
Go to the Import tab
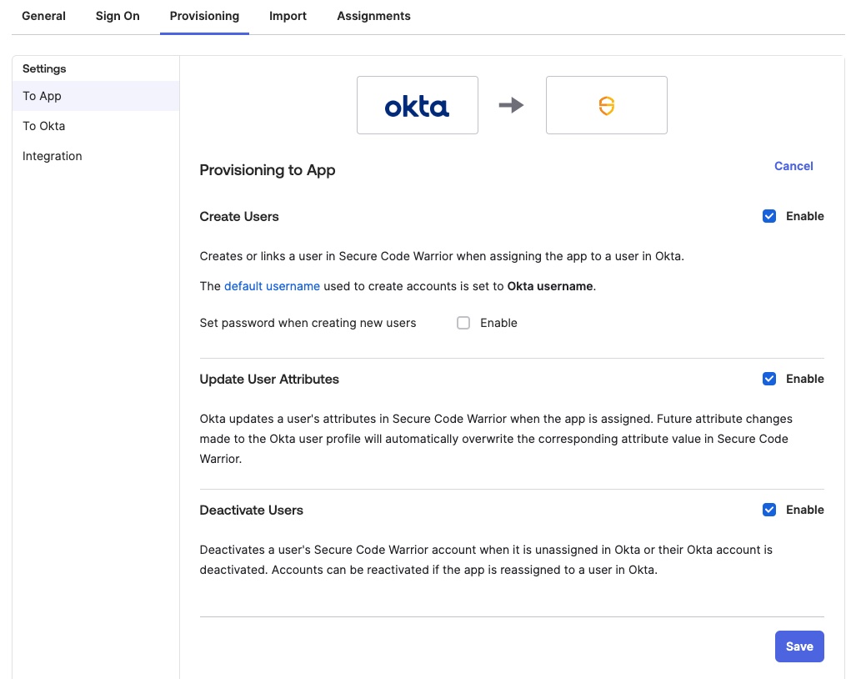(x=288, y=16)
